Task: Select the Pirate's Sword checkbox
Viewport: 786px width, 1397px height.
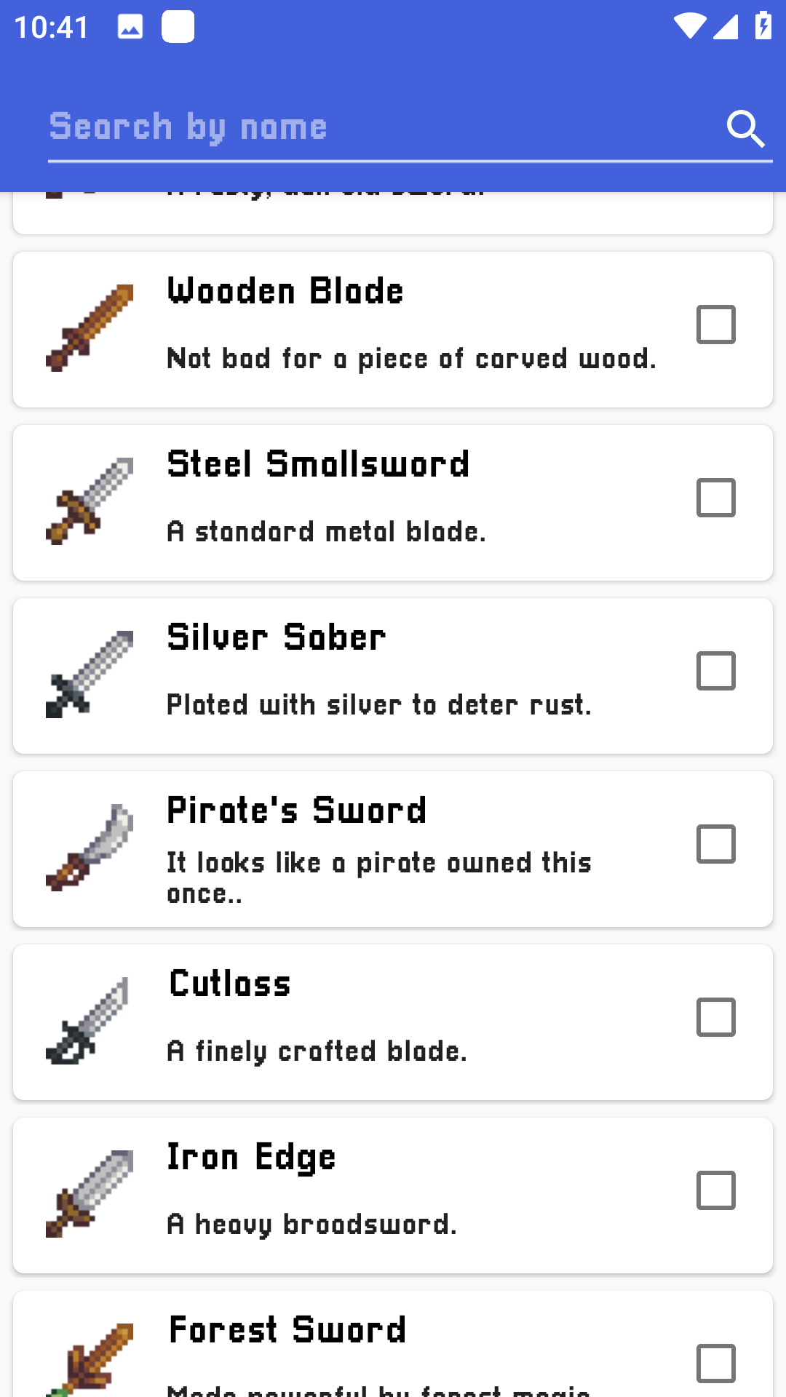Action: 716,844
